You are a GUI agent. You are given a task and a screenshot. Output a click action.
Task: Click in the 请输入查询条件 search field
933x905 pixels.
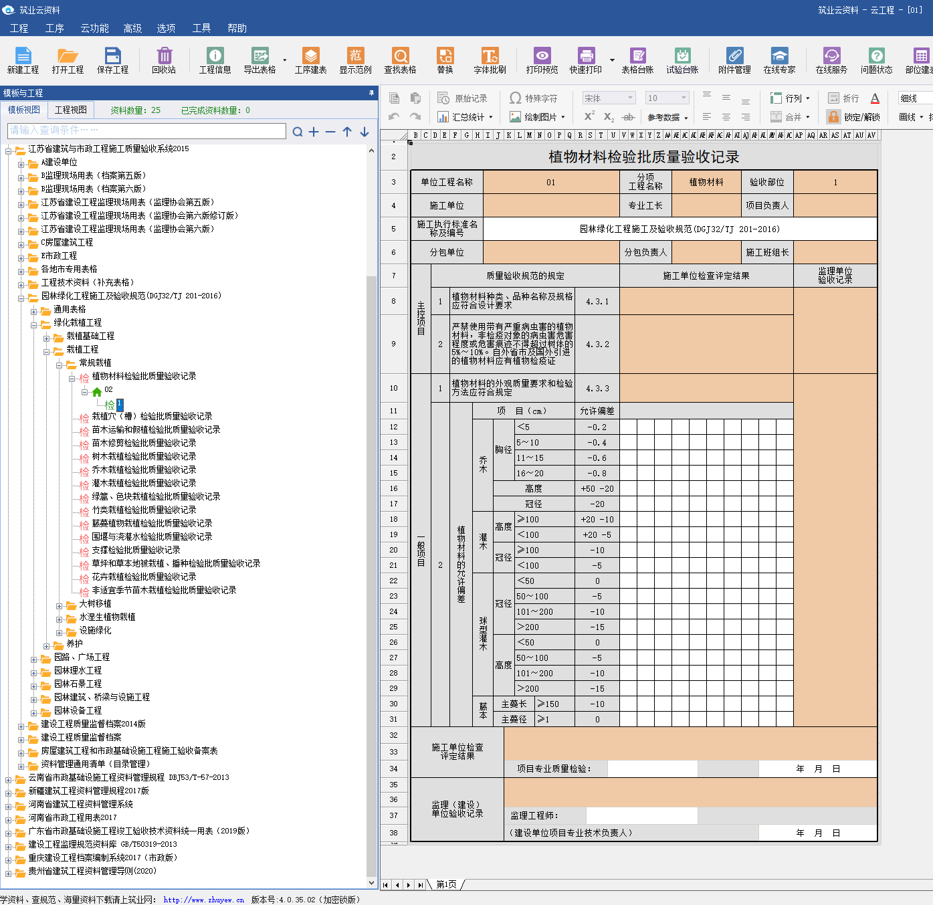146,130
